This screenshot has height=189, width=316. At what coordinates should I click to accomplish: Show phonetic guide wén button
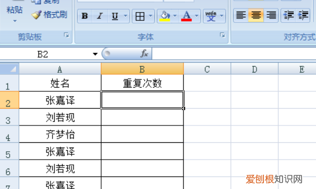pos(211,16)
